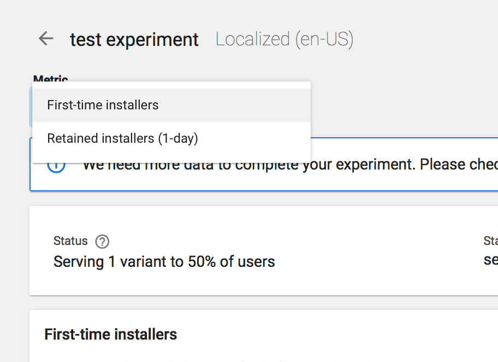Click the Status help question mark icon
The width and height of the screenshot is (498, 362).
pos(102,241)
